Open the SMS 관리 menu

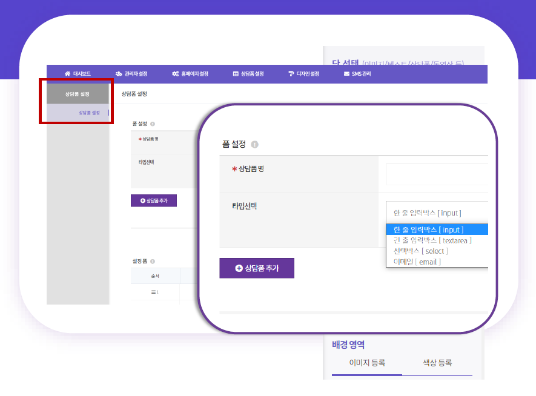pos(357,74)
